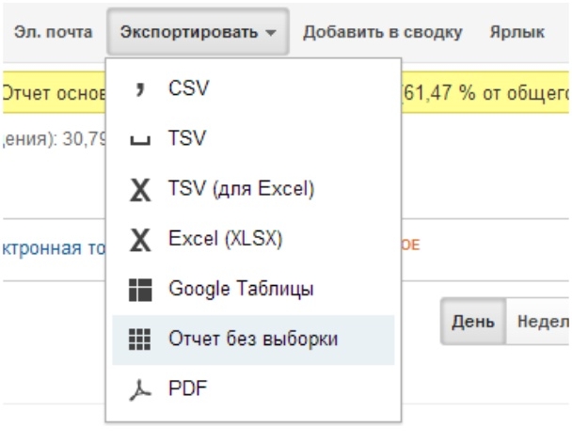Select the TSV export label

[x=183, y=139]
